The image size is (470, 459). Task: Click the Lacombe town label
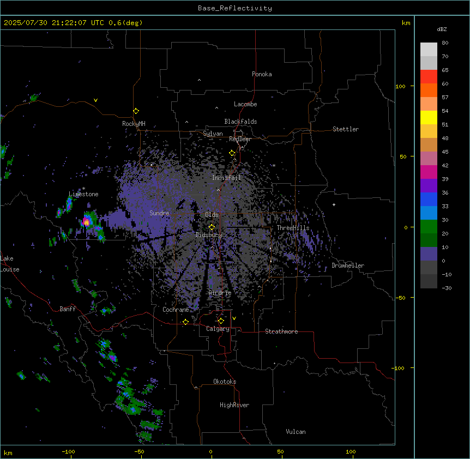coord(245,104)
